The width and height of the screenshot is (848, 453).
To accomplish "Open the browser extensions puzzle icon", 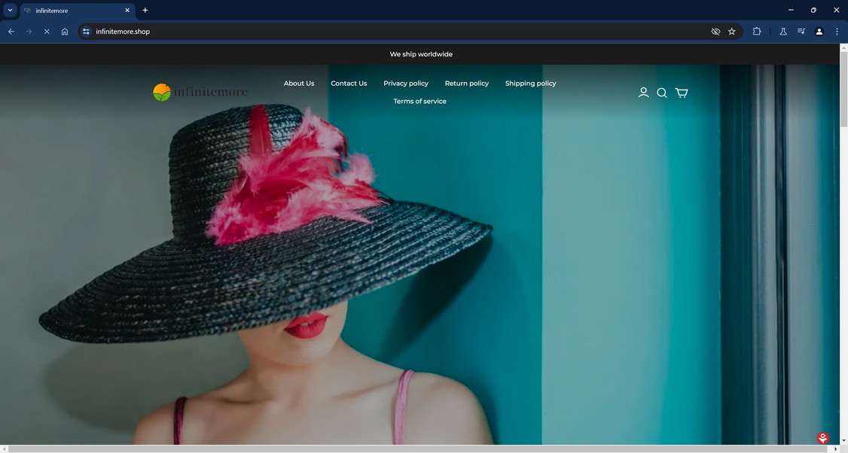I will [x=757, y=32].
